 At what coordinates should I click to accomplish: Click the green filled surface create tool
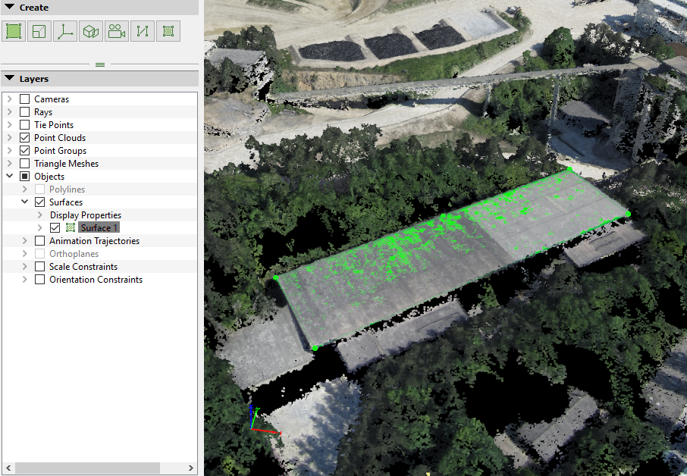14,31
